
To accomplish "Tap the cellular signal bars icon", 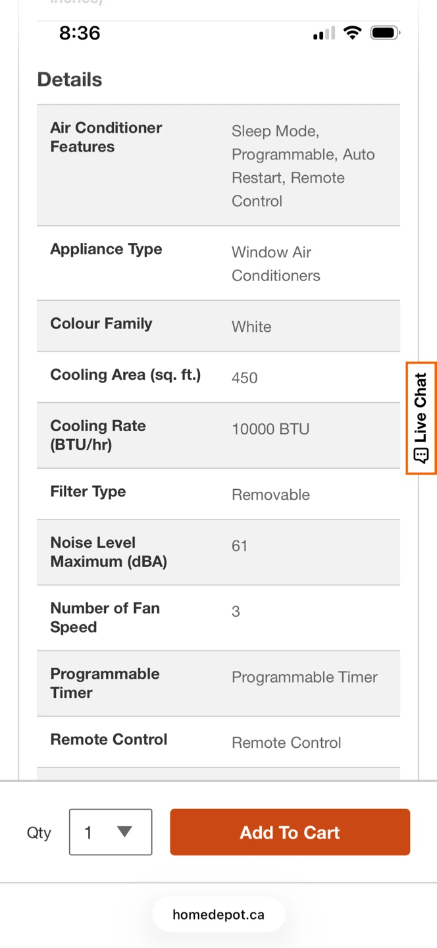I will (324, 33).
